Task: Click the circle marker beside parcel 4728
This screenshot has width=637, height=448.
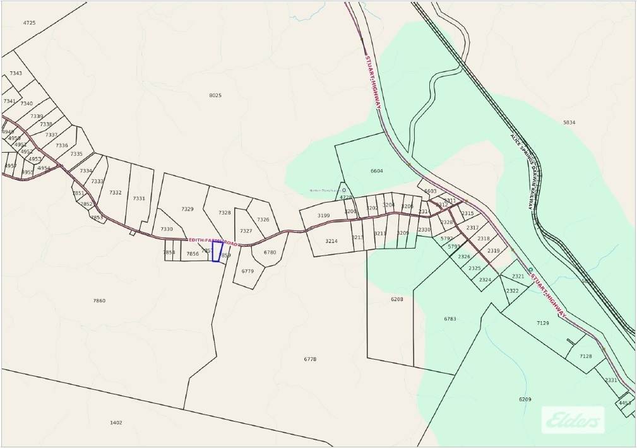Action: (x=344, y=190)
